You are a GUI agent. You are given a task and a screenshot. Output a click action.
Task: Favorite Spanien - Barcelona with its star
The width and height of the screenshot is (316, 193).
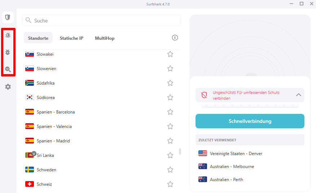click(x=170, y=112)
